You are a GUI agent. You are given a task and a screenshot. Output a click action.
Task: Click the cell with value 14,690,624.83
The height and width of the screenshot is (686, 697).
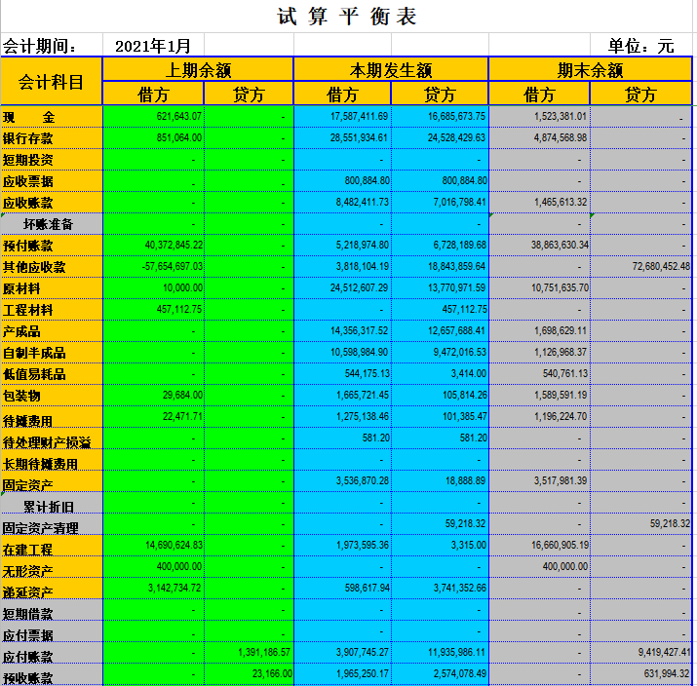[153, 546]
